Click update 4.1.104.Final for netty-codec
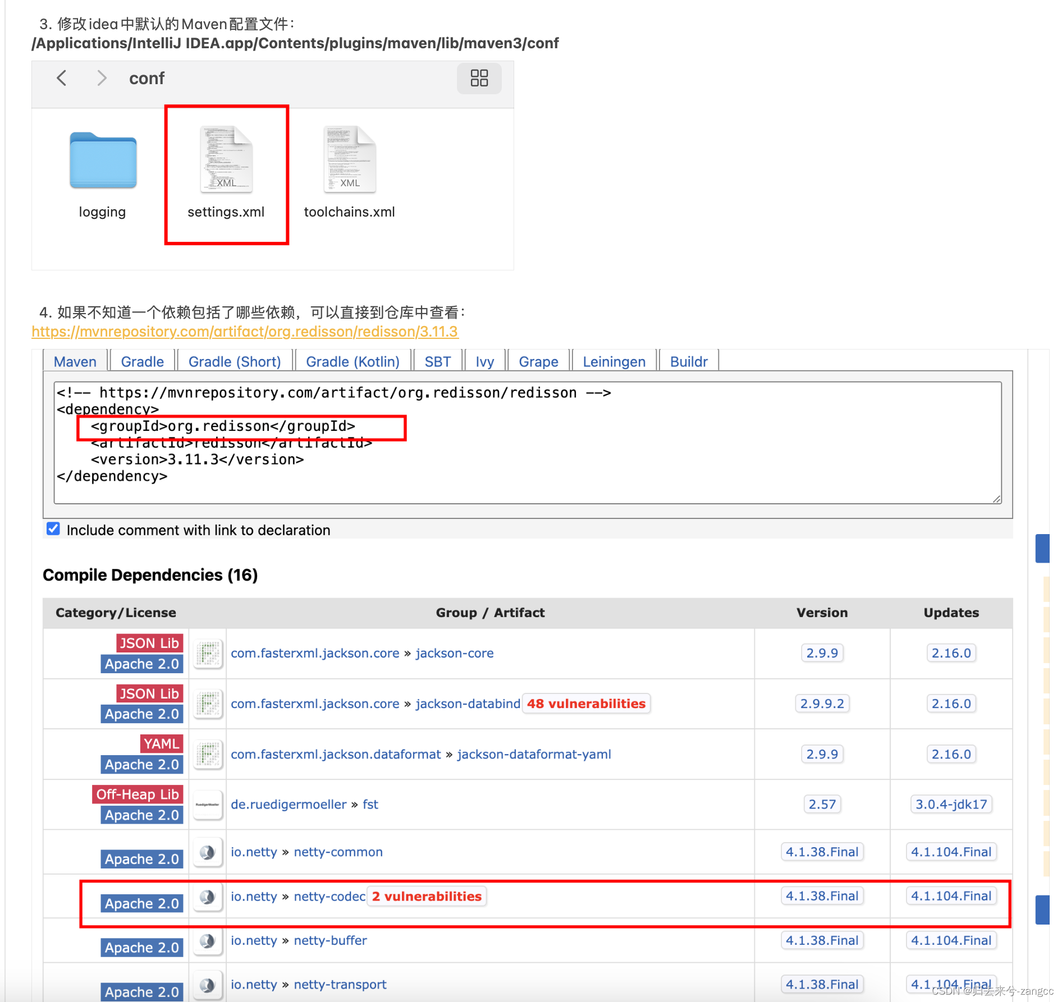 coord(951,896)
